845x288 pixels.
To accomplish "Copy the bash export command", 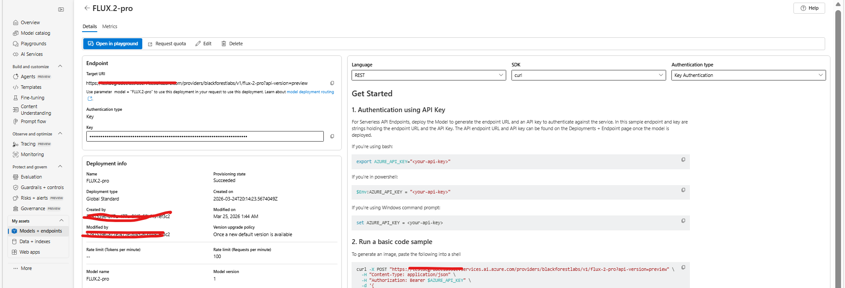I will [683, 160].
